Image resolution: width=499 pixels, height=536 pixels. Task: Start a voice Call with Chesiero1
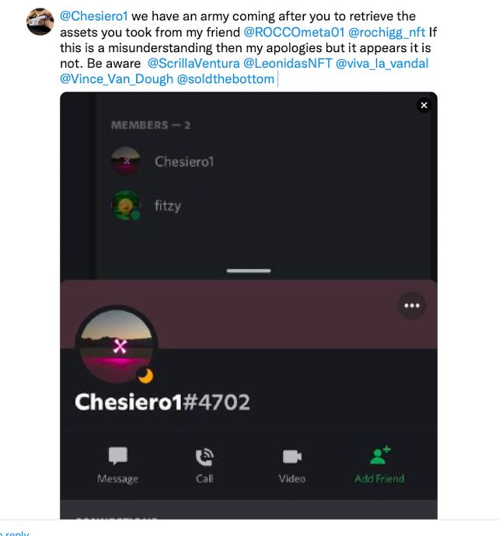coord(204,457)
